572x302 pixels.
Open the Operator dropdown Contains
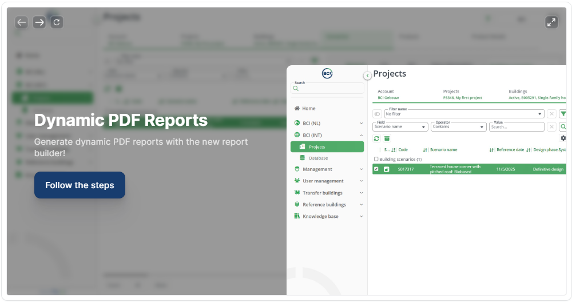click(459, 126)
